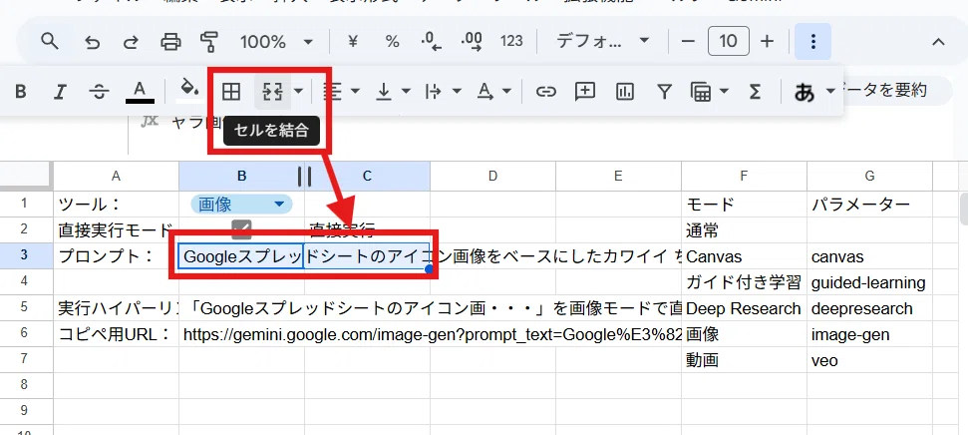Click the search menus magnifier icon
This screenshot has width=968, height=435.
click(50, 41)
